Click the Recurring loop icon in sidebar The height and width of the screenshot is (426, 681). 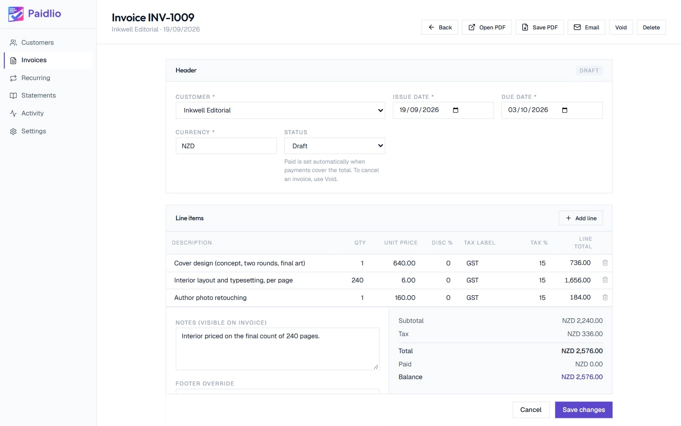(x=13, y=78)
